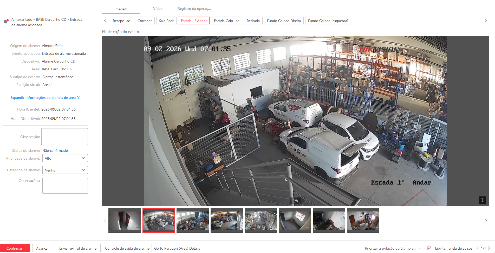The height and width of the screenshot is (253, 495).
Task: Click Enviar e-mail de alarme button
Action: pos(78,248)
